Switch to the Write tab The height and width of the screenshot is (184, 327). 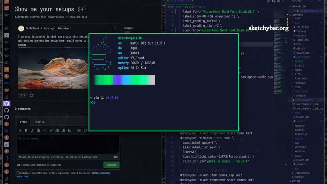(x=23, y=122)
